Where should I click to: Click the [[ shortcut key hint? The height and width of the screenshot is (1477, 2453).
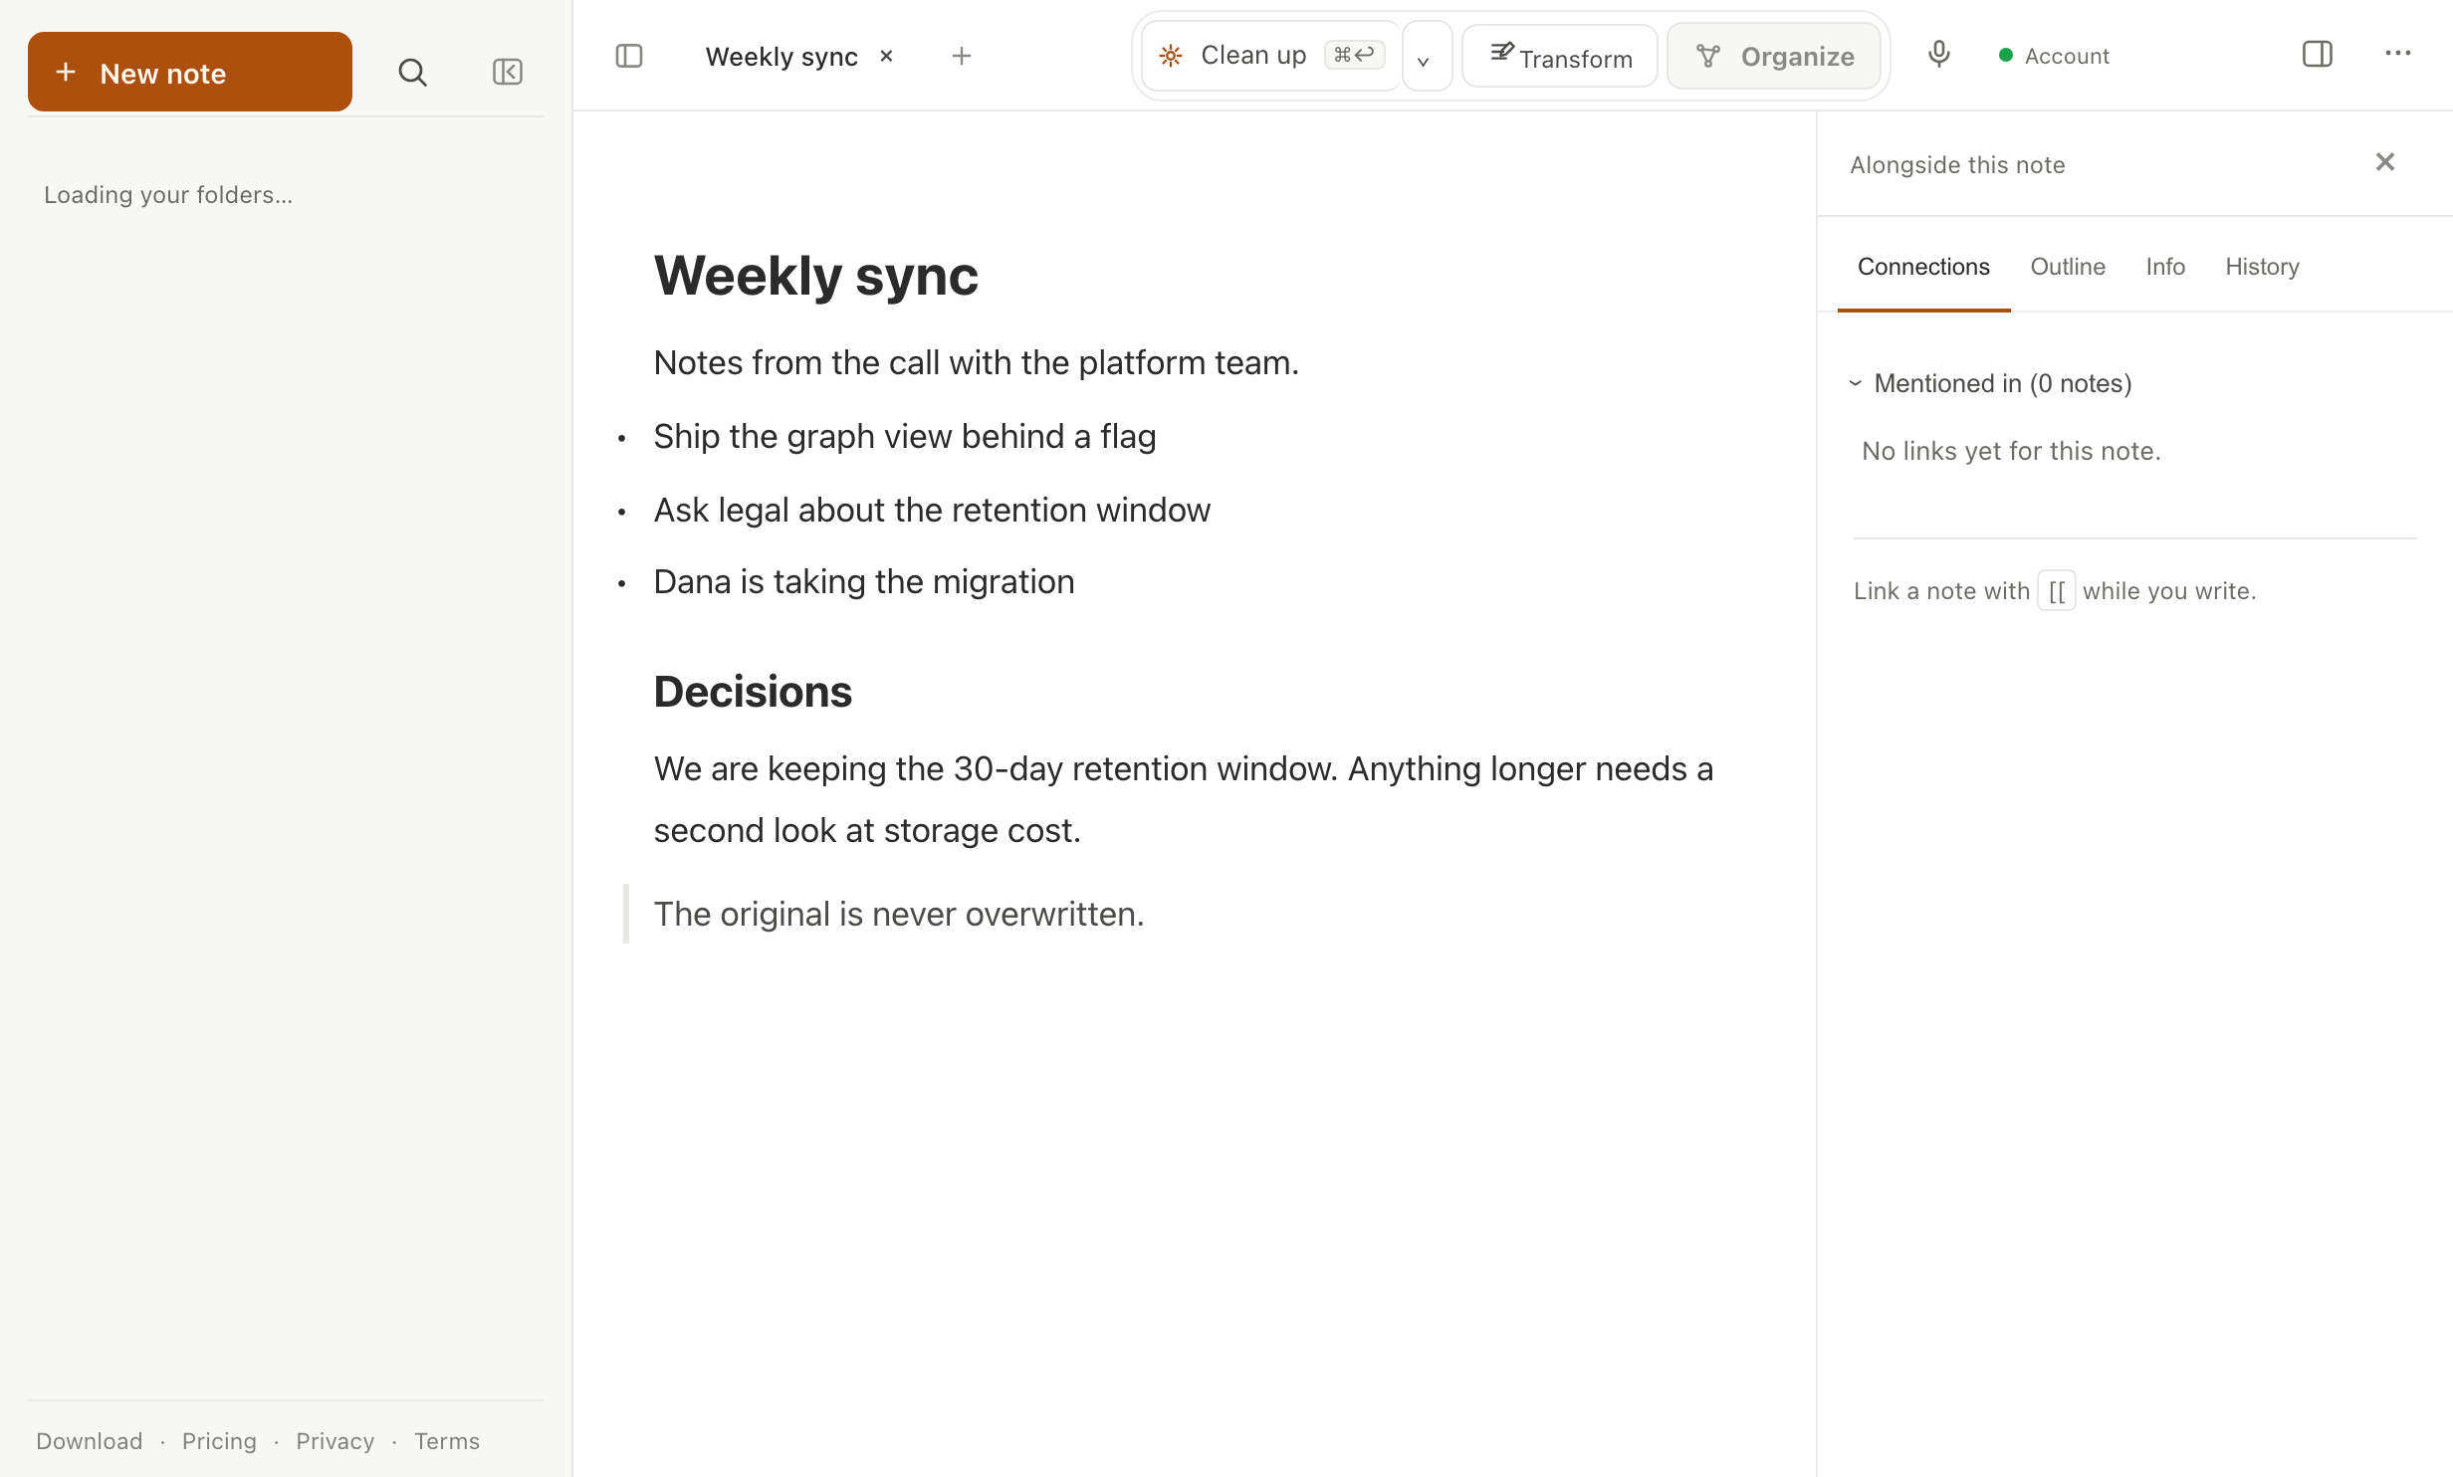pos(2057,591)
